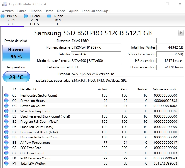Click the status icon for Power-on Count
The image size is (185, 168).
[6, 106]
